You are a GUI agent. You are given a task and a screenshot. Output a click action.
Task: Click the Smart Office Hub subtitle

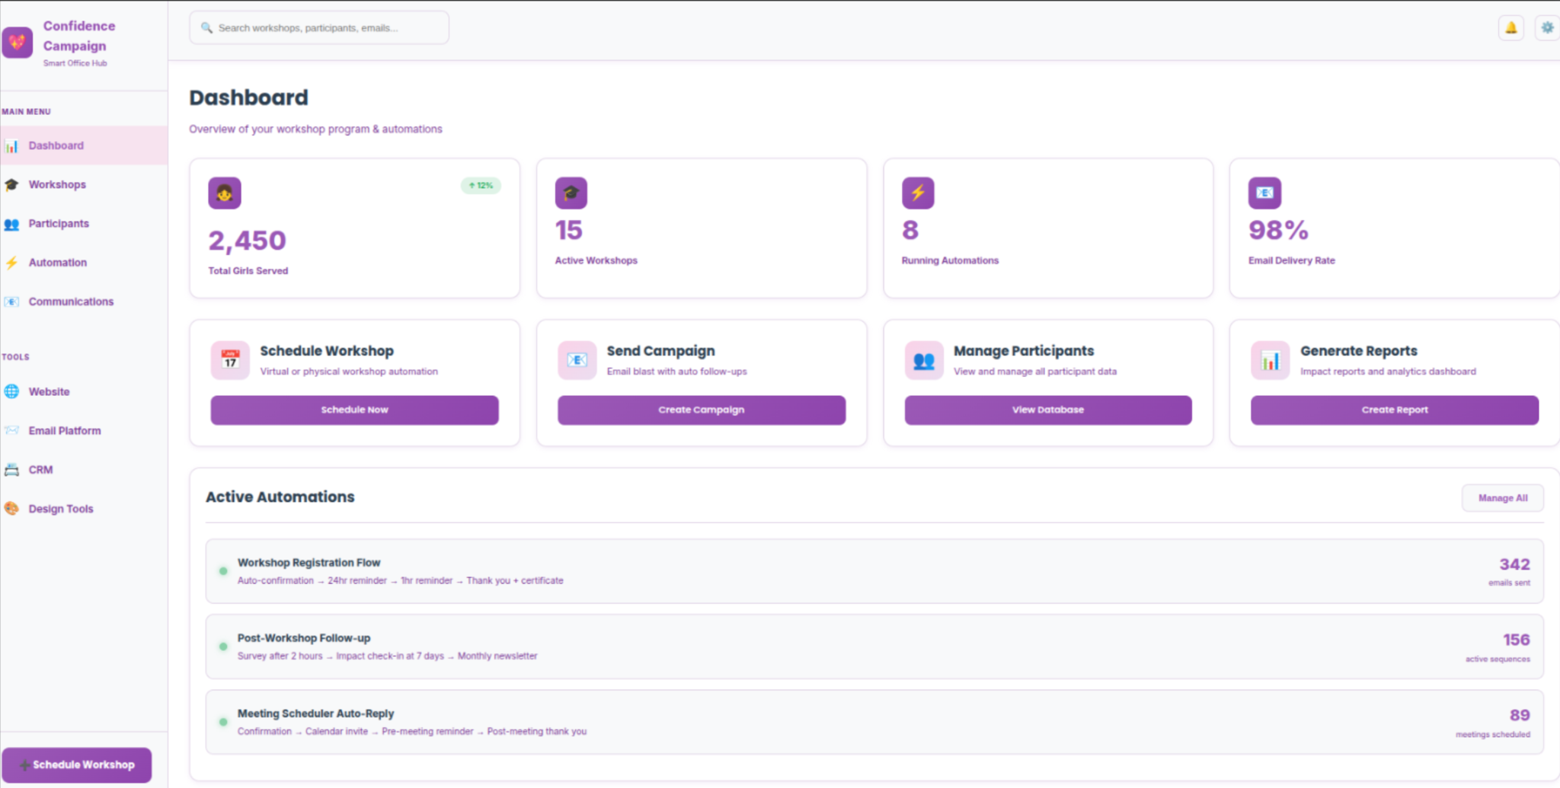[x=75, y=63]
